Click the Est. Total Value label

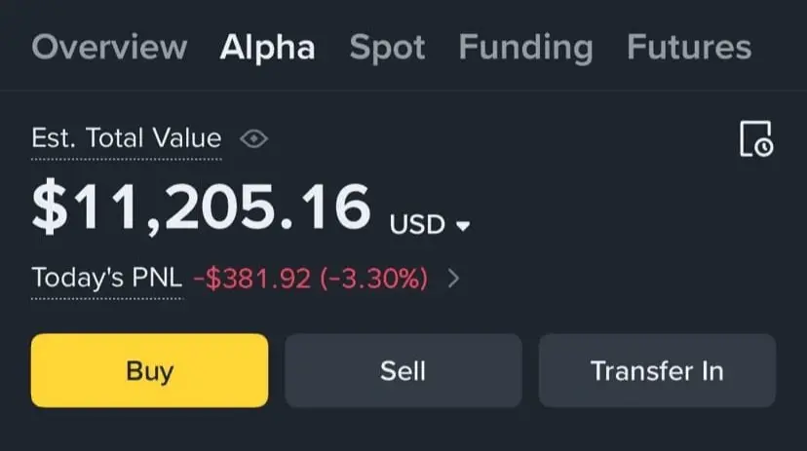127,138
